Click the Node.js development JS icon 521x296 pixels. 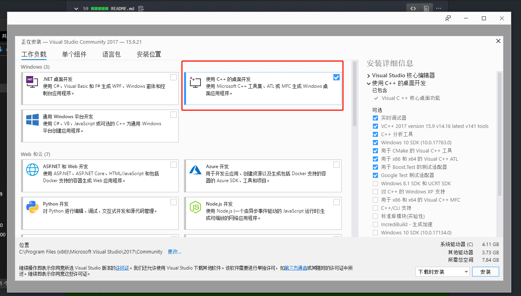pyautogui.click(x=195, y=207)
